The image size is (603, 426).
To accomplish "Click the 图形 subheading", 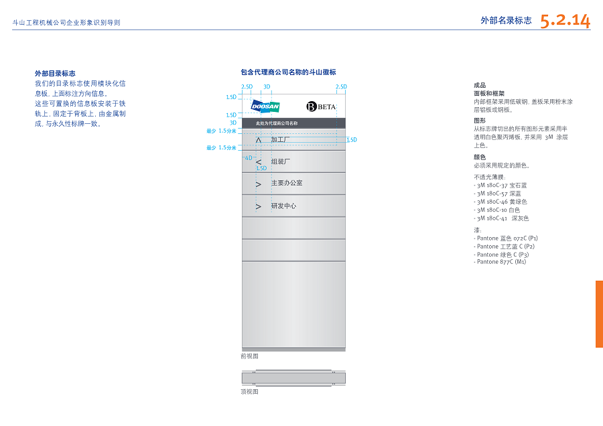I will [x=480, y=121].
